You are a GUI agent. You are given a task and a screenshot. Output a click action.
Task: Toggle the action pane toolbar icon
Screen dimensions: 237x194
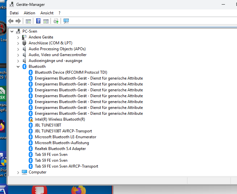[46, 21]
